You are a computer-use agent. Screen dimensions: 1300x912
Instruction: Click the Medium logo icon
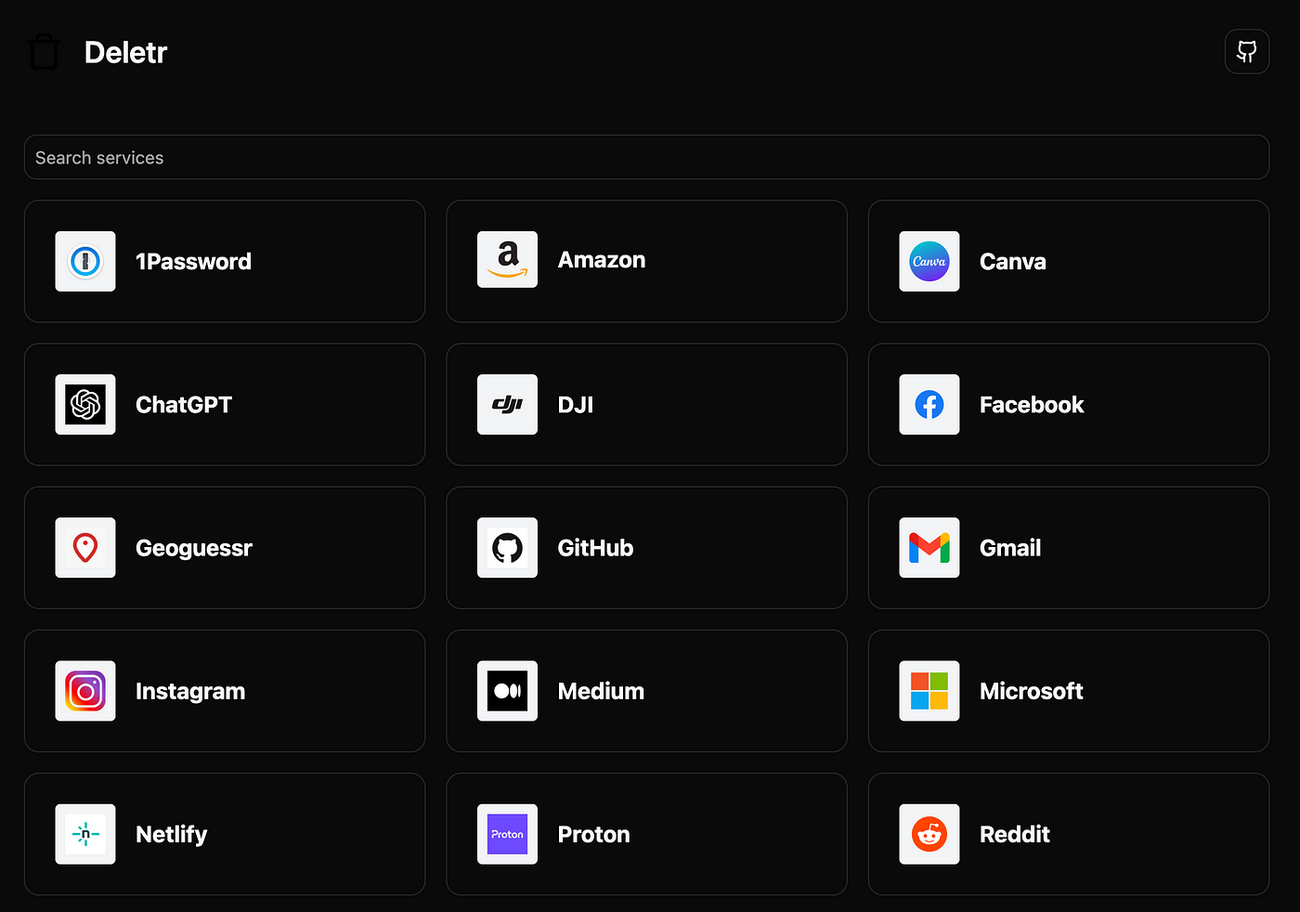pos(507,690)
